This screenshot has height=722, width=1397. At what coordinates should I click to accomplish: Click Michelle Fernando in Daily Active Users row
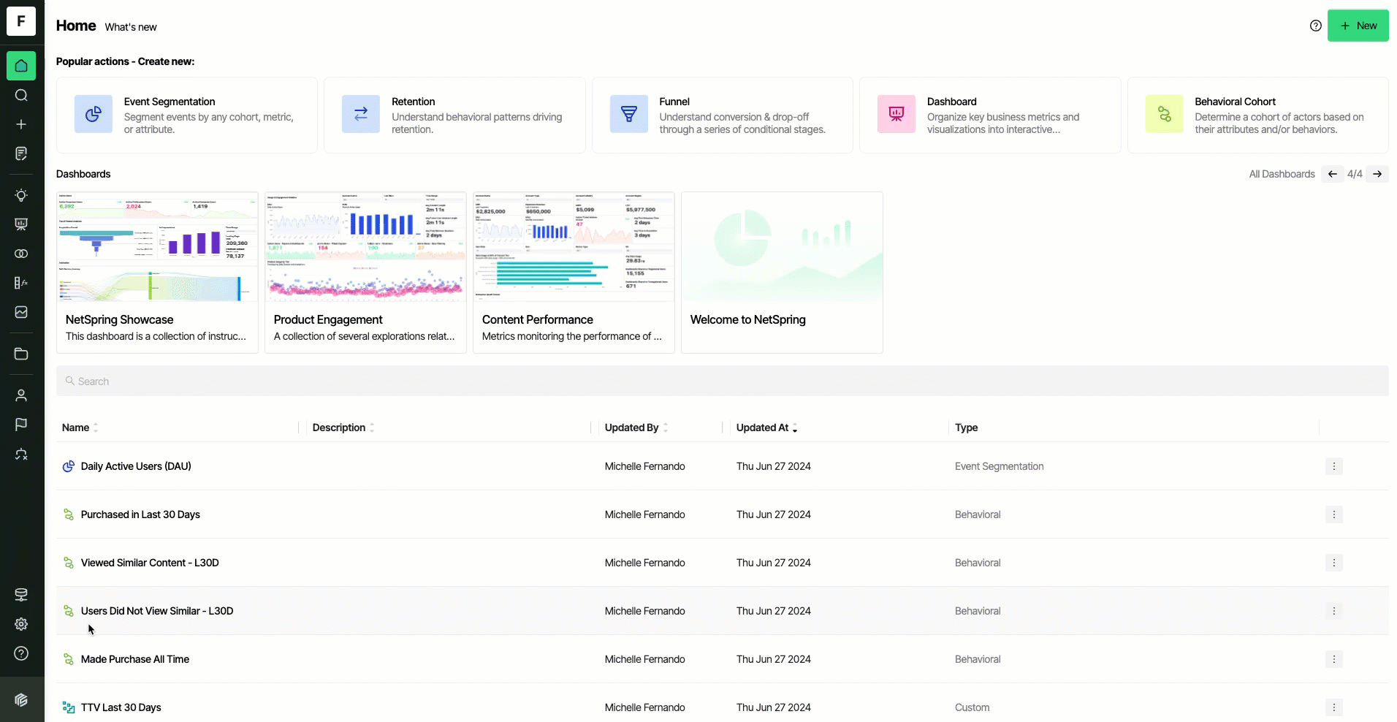pyautogui.click(x=644, y=466)
